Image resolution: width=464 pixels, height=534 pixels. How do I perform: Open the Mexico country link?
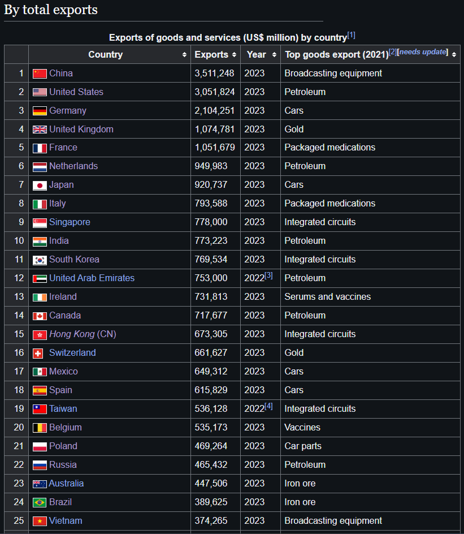click(64, 372)
